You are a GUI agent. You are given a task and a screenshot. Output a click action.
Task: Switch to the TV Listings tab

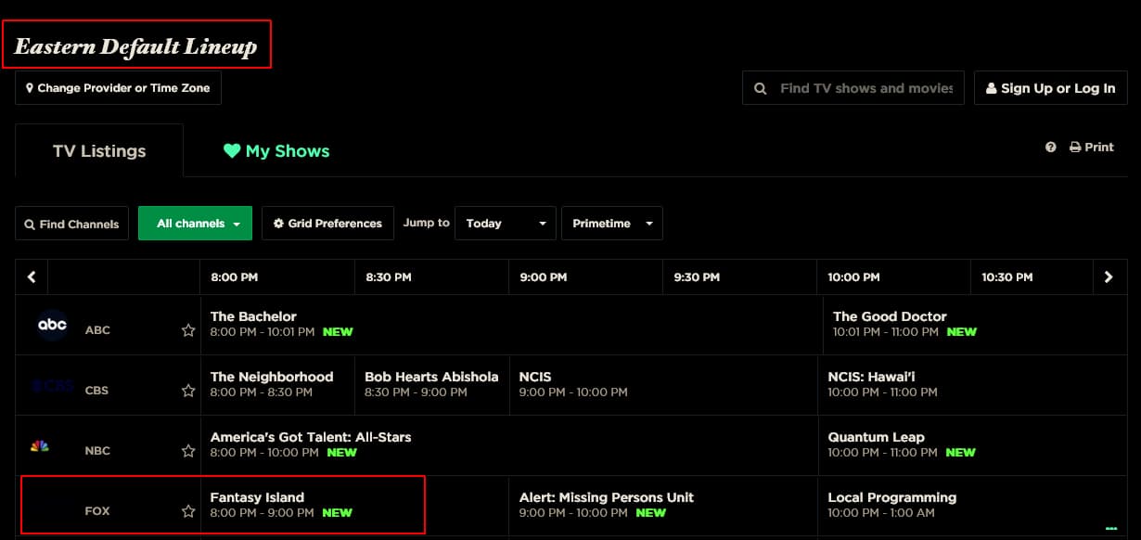(99, 151)
